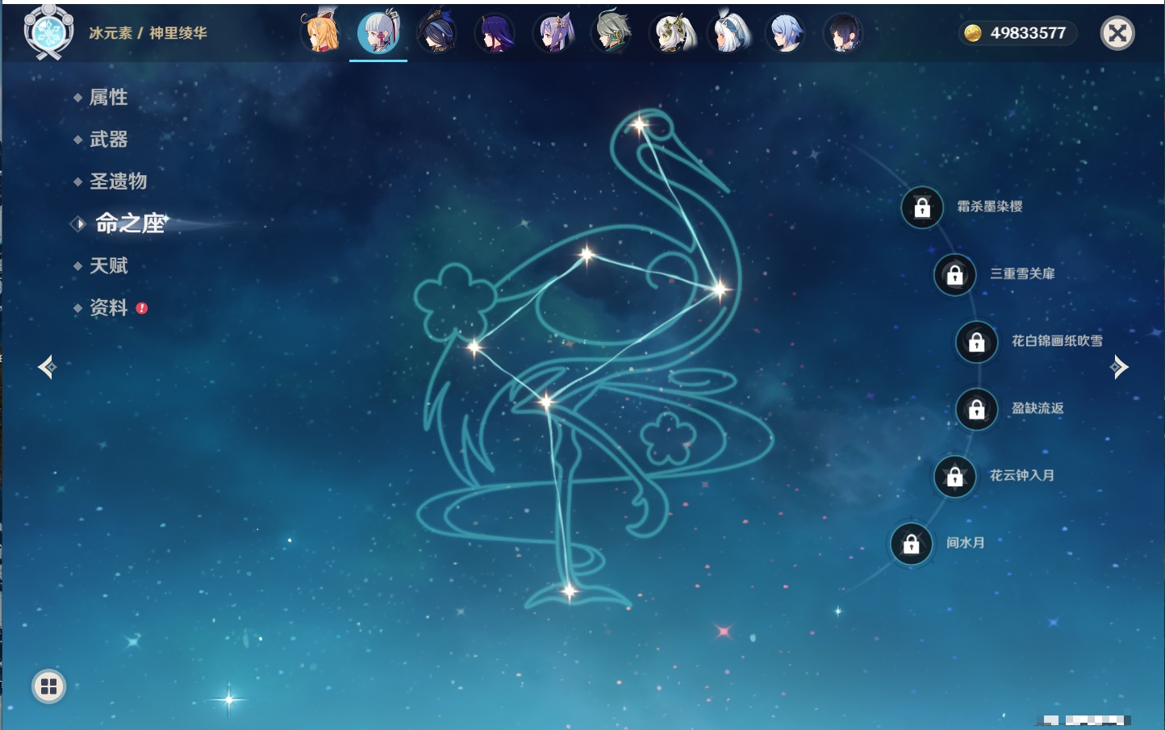This screenshot has height=730, width=1165.
Task: Select the light-blue-haired Ayato avatar
Action: click(787, 33)
